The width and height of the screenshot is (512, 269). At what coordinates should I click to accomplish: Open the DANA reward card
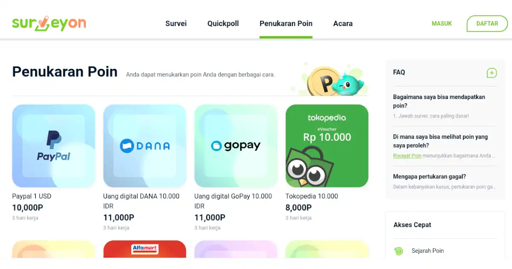(x=145, y=146)
